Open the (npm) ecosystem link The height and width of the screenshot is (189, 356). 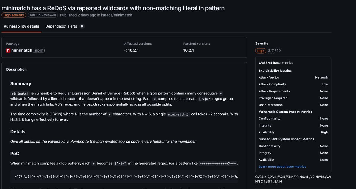(39, 51)
